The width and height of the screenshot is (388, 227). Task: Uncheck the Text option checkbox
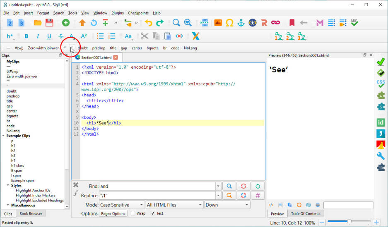[153, 213]
